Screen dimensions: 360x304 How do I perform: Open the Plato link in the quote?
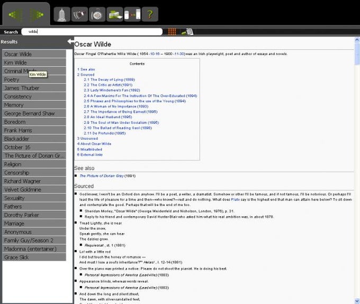tap(236, 200)
